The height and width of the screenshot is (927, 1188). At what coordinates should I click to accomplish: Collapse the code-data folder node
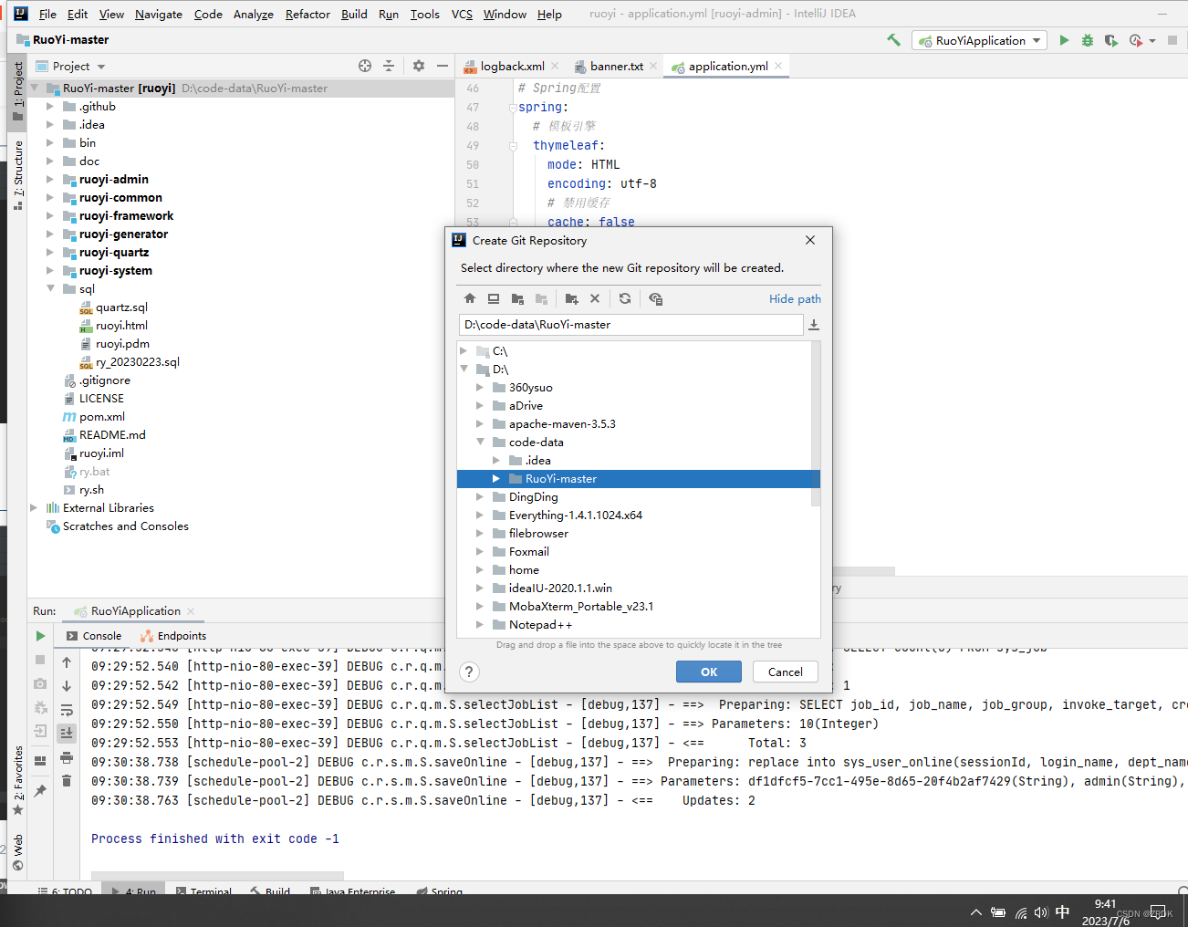click(480, 443)
